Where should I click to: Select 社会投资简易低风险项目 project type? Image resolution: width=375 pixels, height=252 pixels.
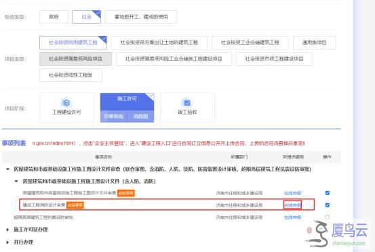click(x=75, y=59)
